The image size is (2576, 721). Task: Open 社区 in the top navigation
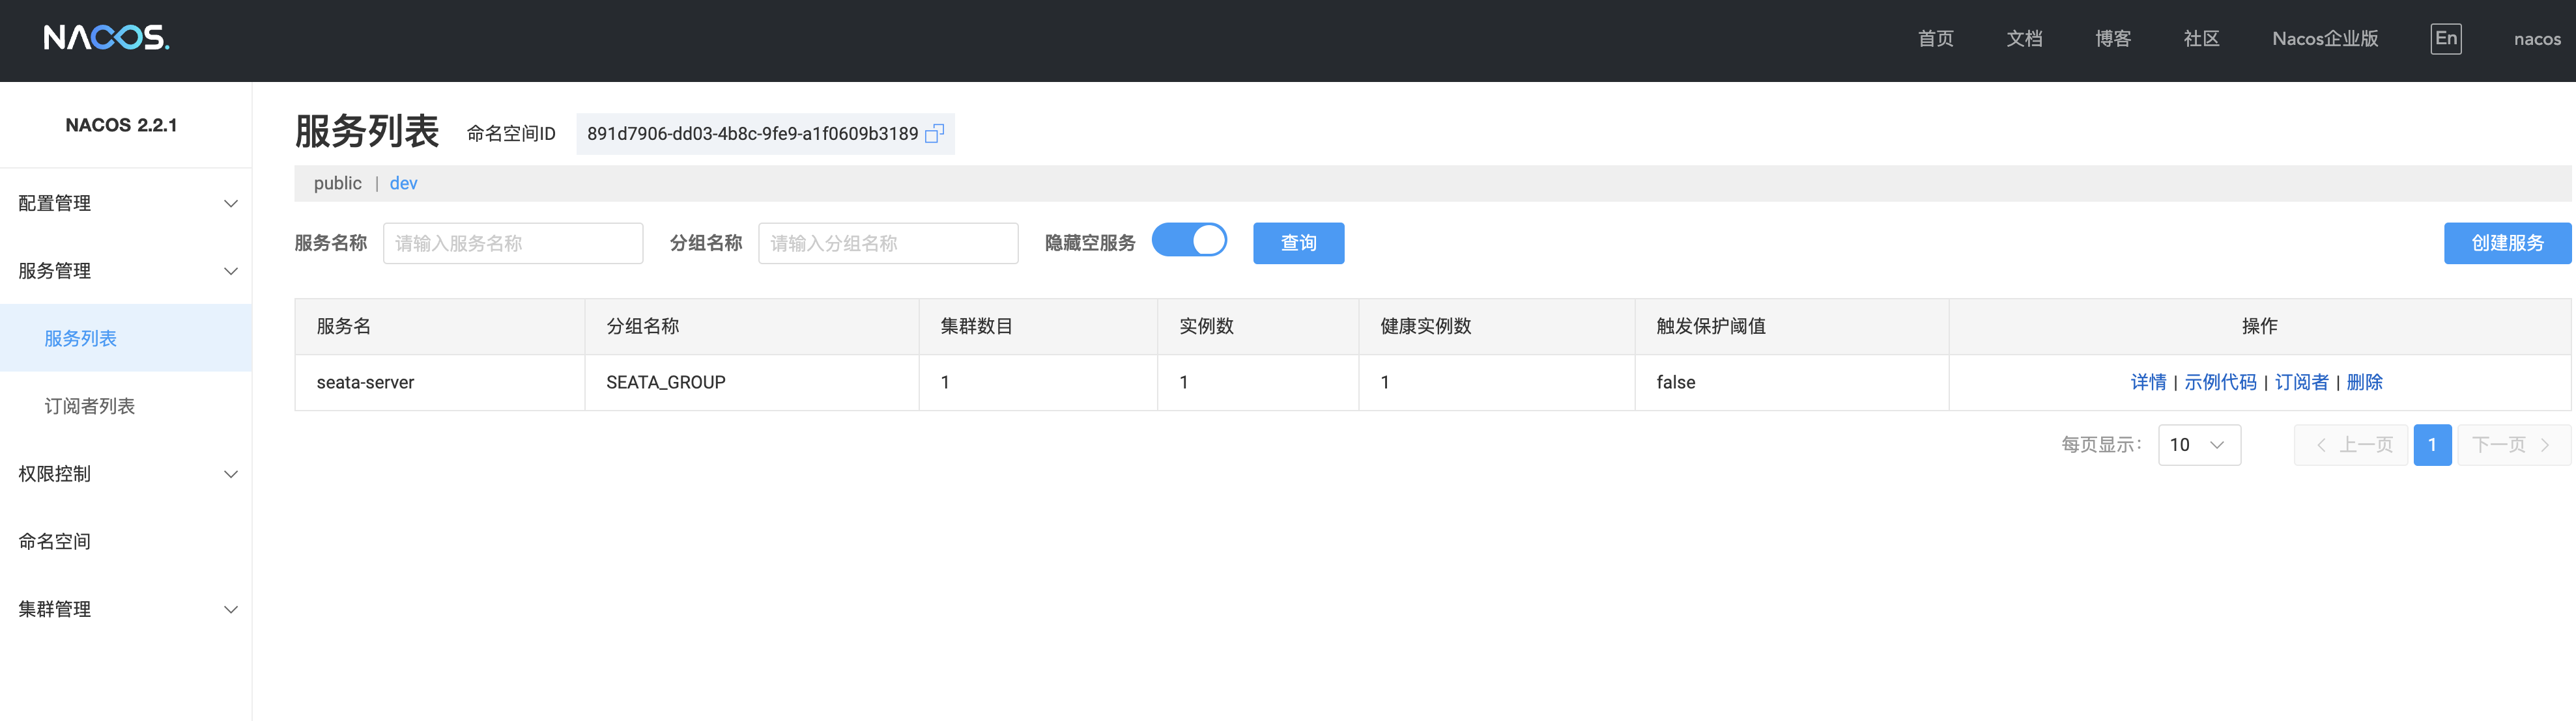[x=2201, y=39]
